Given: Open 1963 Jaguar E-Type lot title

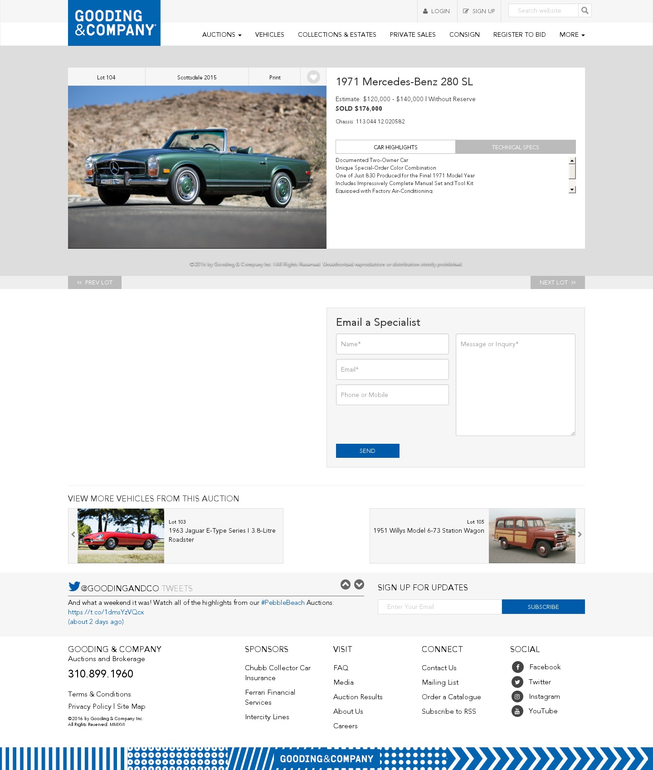Looking at the screenshot, I should [x=222, y=535].
